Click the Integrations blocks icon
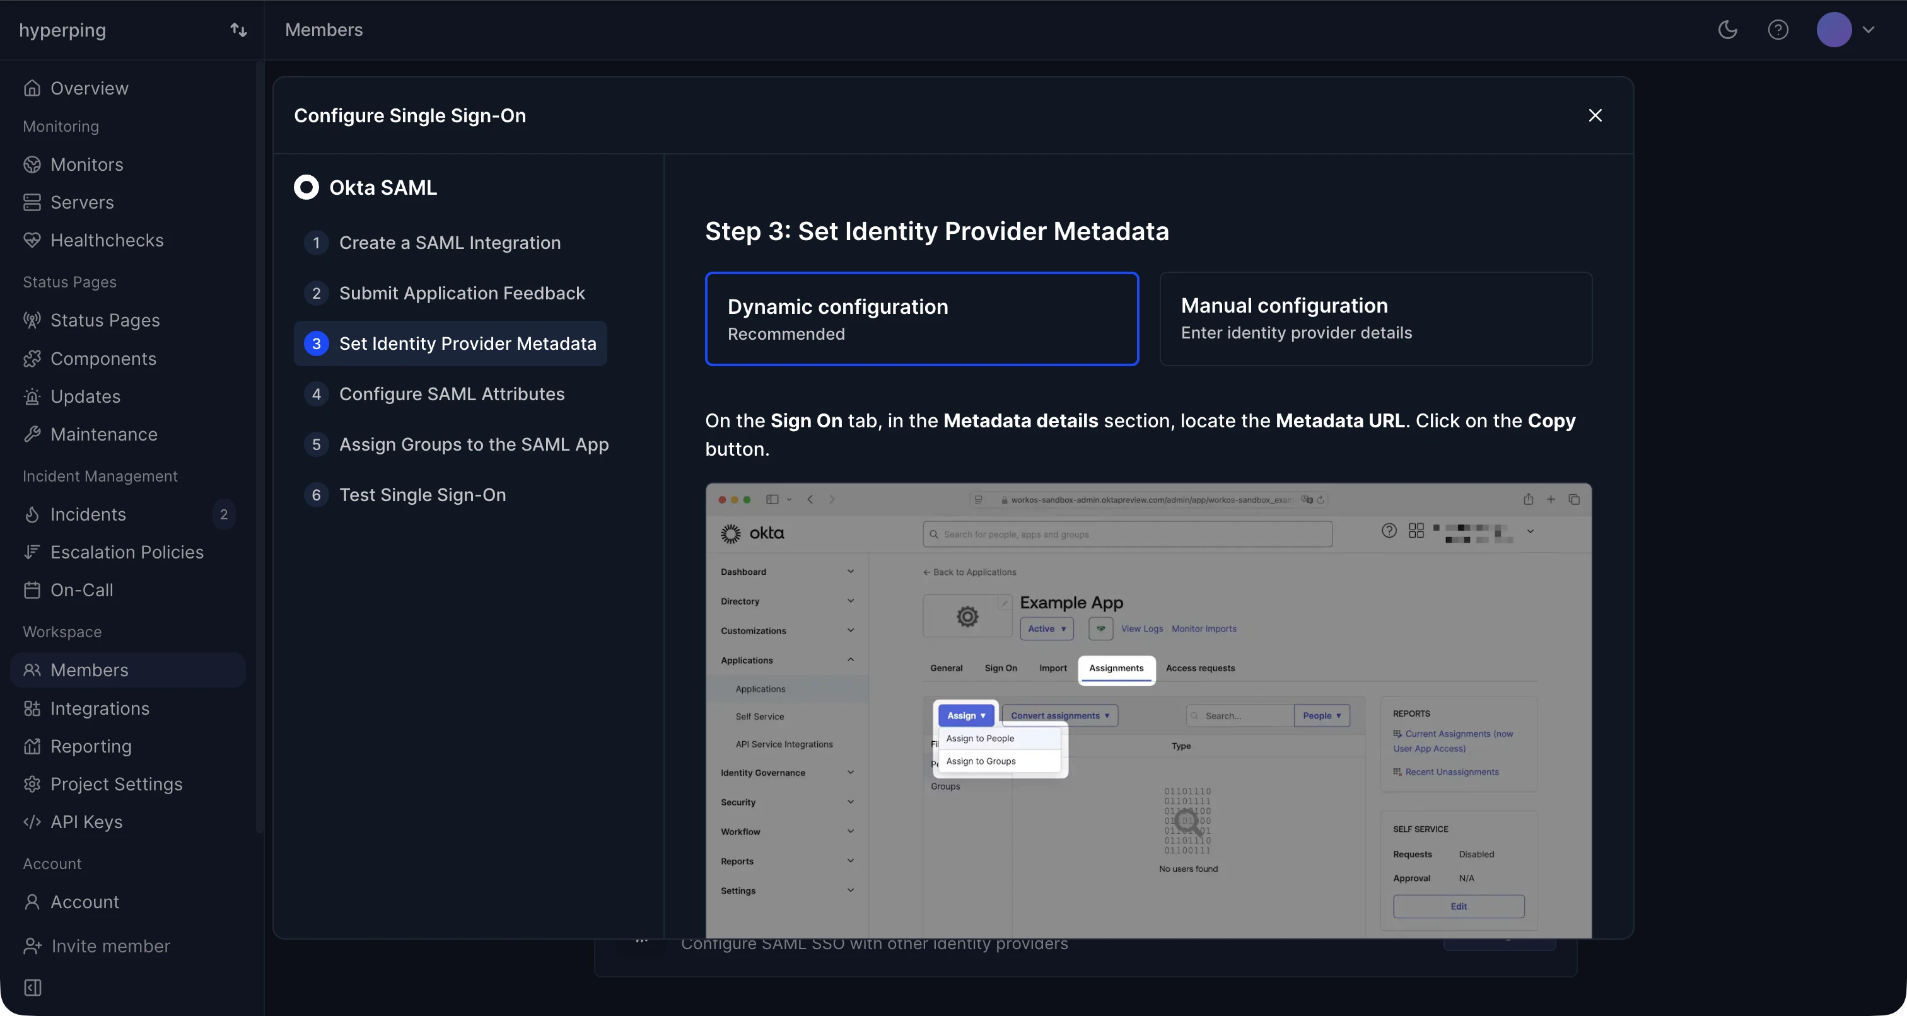Image resolution: width=1907 pixels, height=1016 pixels. click(32, 708)
